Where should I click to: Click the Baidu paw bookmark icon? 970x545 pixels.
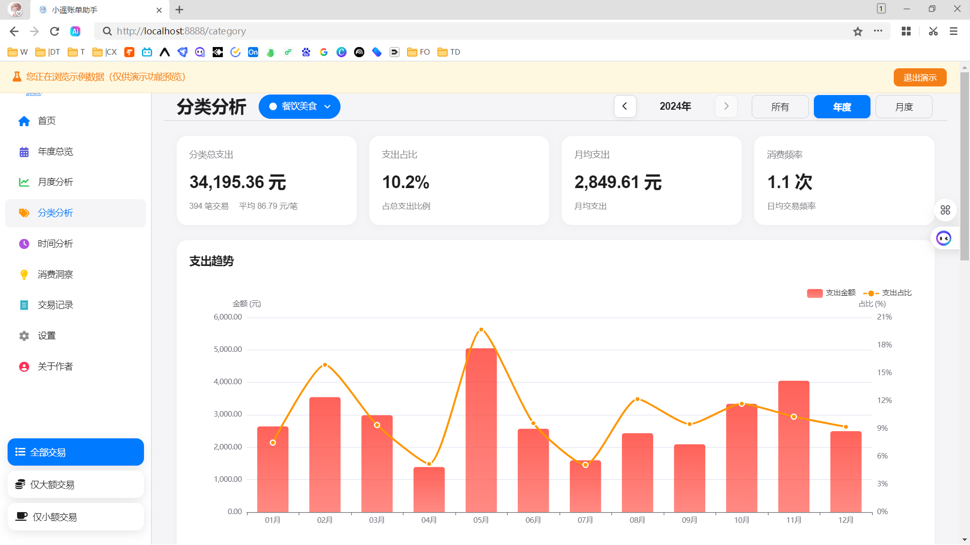click(x=306, y=52)
